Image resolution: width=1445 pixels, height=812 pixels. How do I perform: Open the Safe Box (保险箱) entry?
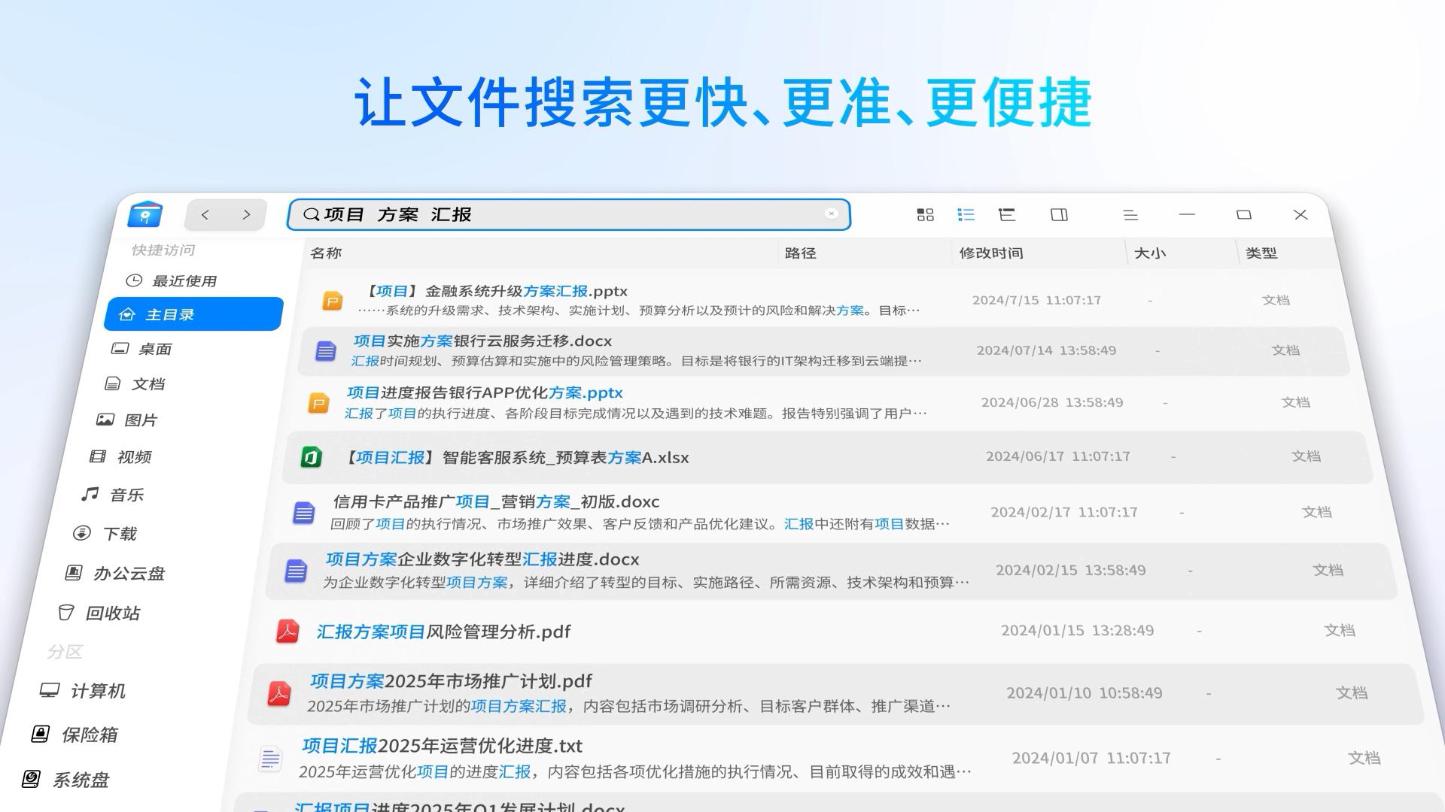(89, 735)
